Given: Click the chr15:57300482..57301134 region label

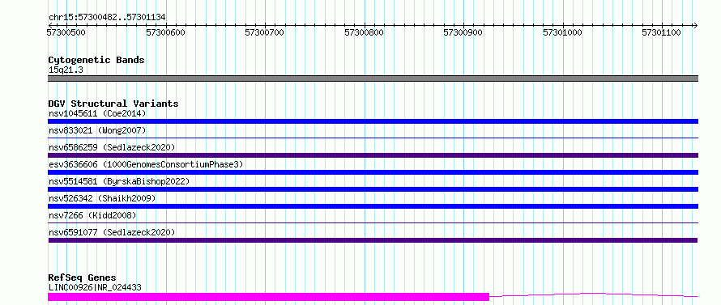Looking at the screenshot, I should (107, 18).
